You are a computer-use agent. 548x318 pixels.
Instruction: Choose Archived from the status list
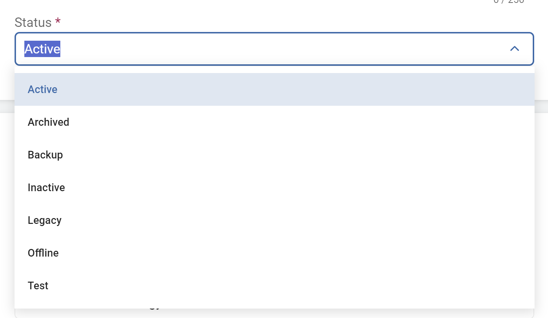coord(48,122)
